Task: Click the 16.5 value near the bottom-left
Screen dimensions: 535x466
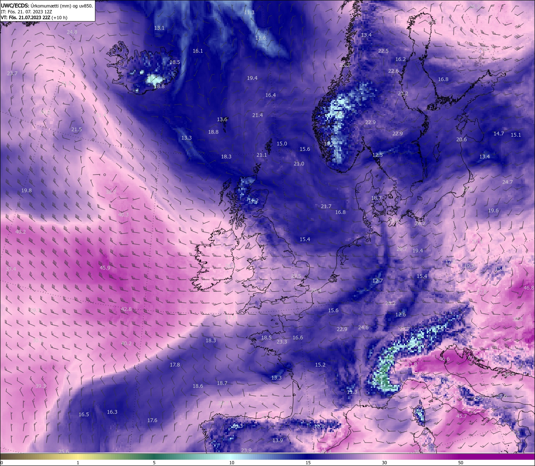Action: pos(84,415)
